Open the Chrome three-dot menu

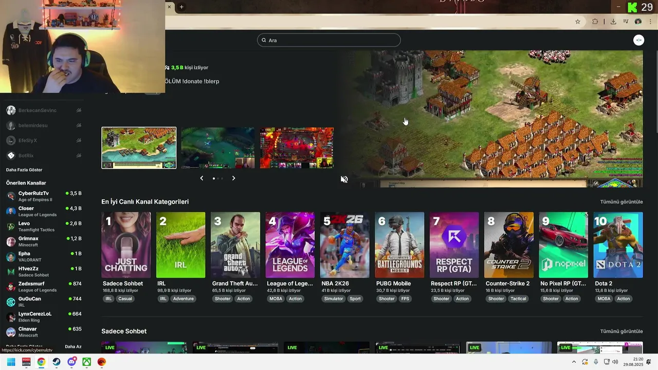(651, 22)
